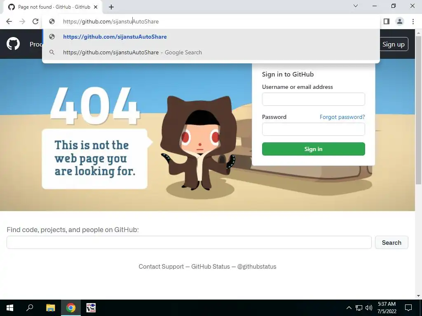Click the scrollbar down arrow
The width and height of the screenshot is (422, 316).
pos(418,296)
